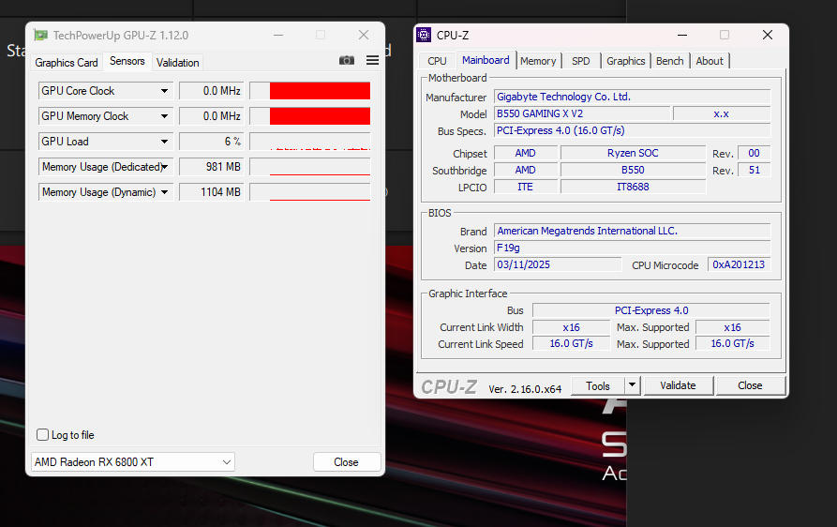Open the CPU-Z Tools dropdown arrow
The width and height of the screenshot is (837, 527).
[x=633, y=384]
